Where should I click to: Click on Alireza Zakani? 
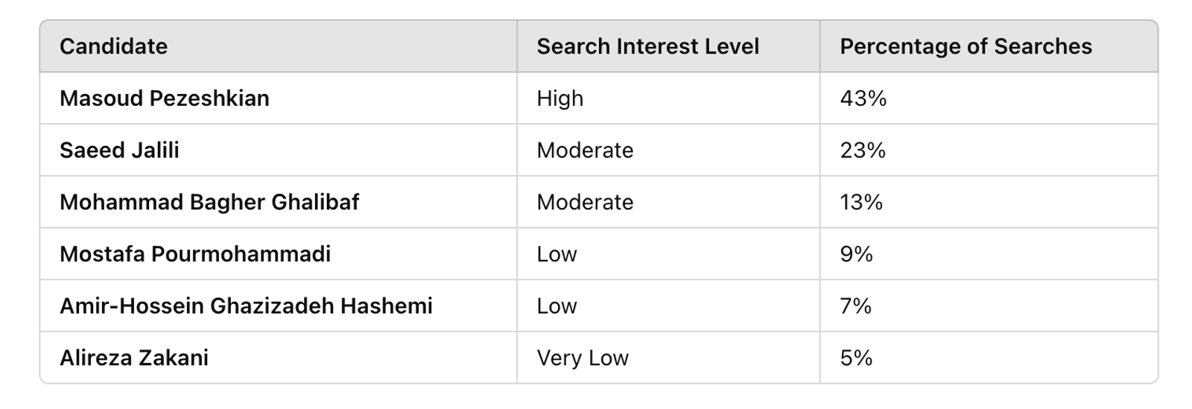(x=134, y=358)
